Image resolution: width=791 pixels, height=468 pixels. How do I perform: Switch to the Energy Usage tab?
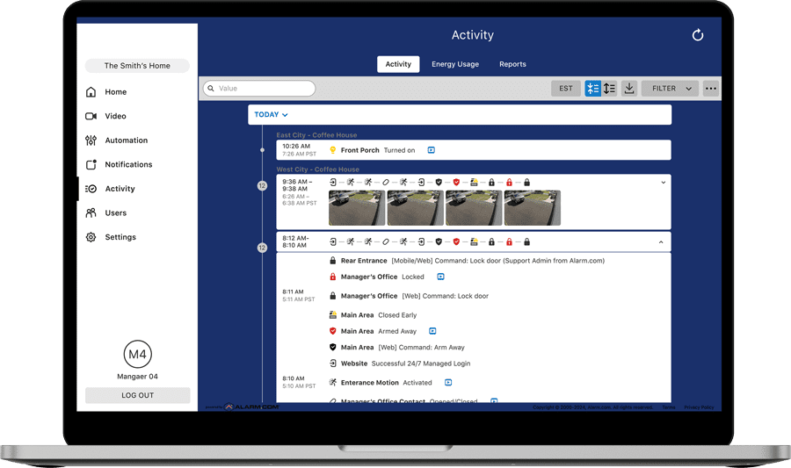[455, 64]
